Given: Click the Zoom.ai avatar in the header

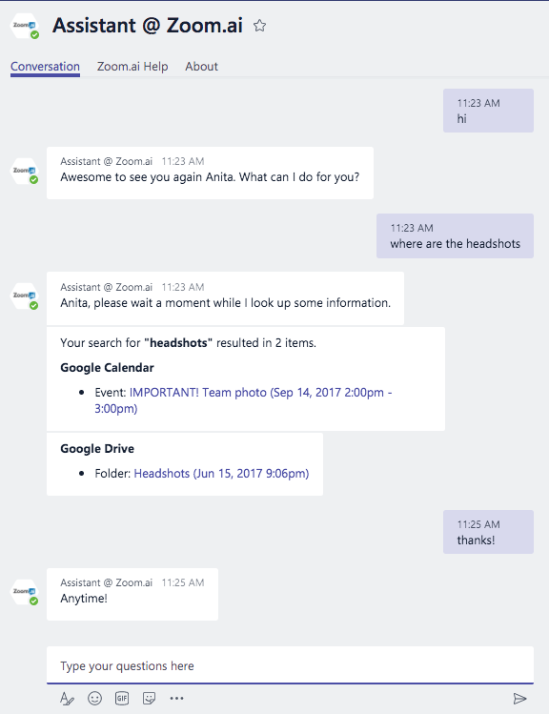Looking at the screenshot, I should pyautogui.click(x=25, y=26).
